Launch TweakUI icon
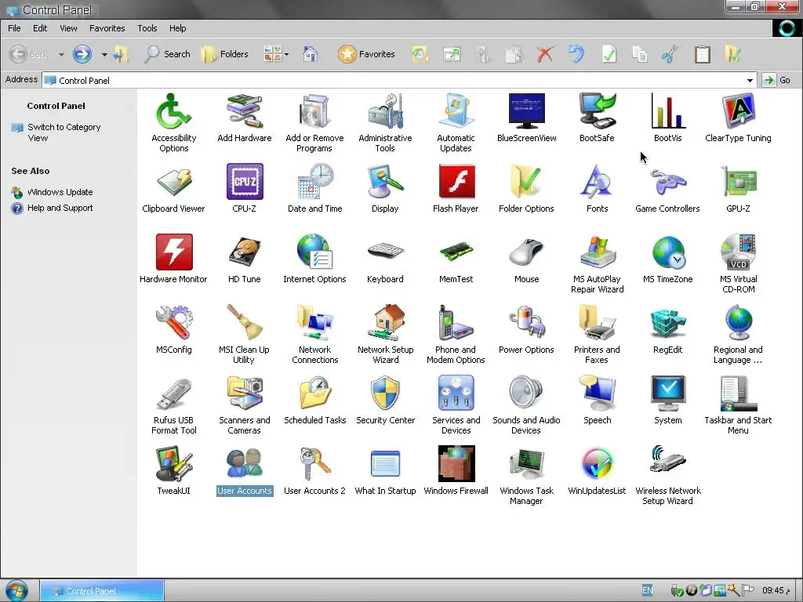 pyautogui.click(x=173, y=464)
